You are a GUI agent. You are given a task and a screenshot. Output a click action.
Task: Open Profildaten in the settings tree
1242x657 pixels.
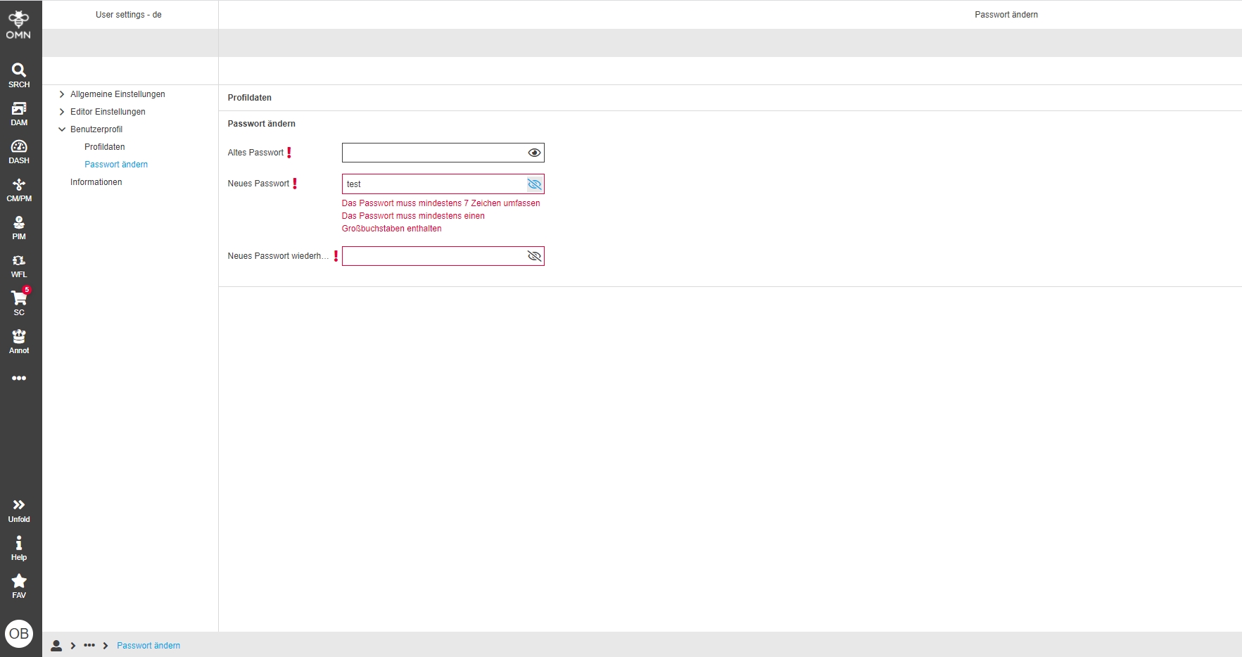105,147
